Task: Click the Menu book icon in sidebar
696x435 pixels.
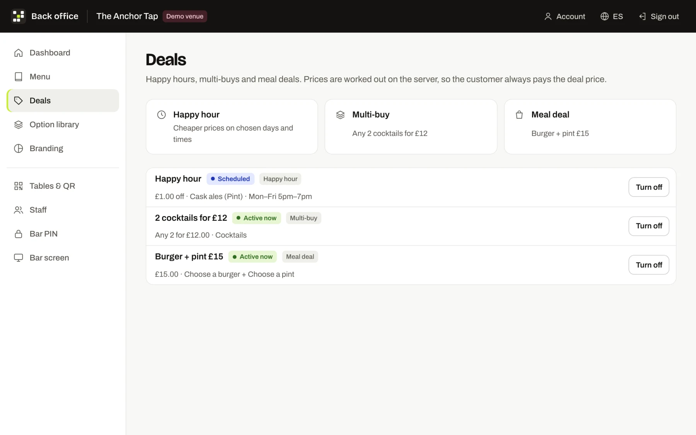Action: pos(19,77)
